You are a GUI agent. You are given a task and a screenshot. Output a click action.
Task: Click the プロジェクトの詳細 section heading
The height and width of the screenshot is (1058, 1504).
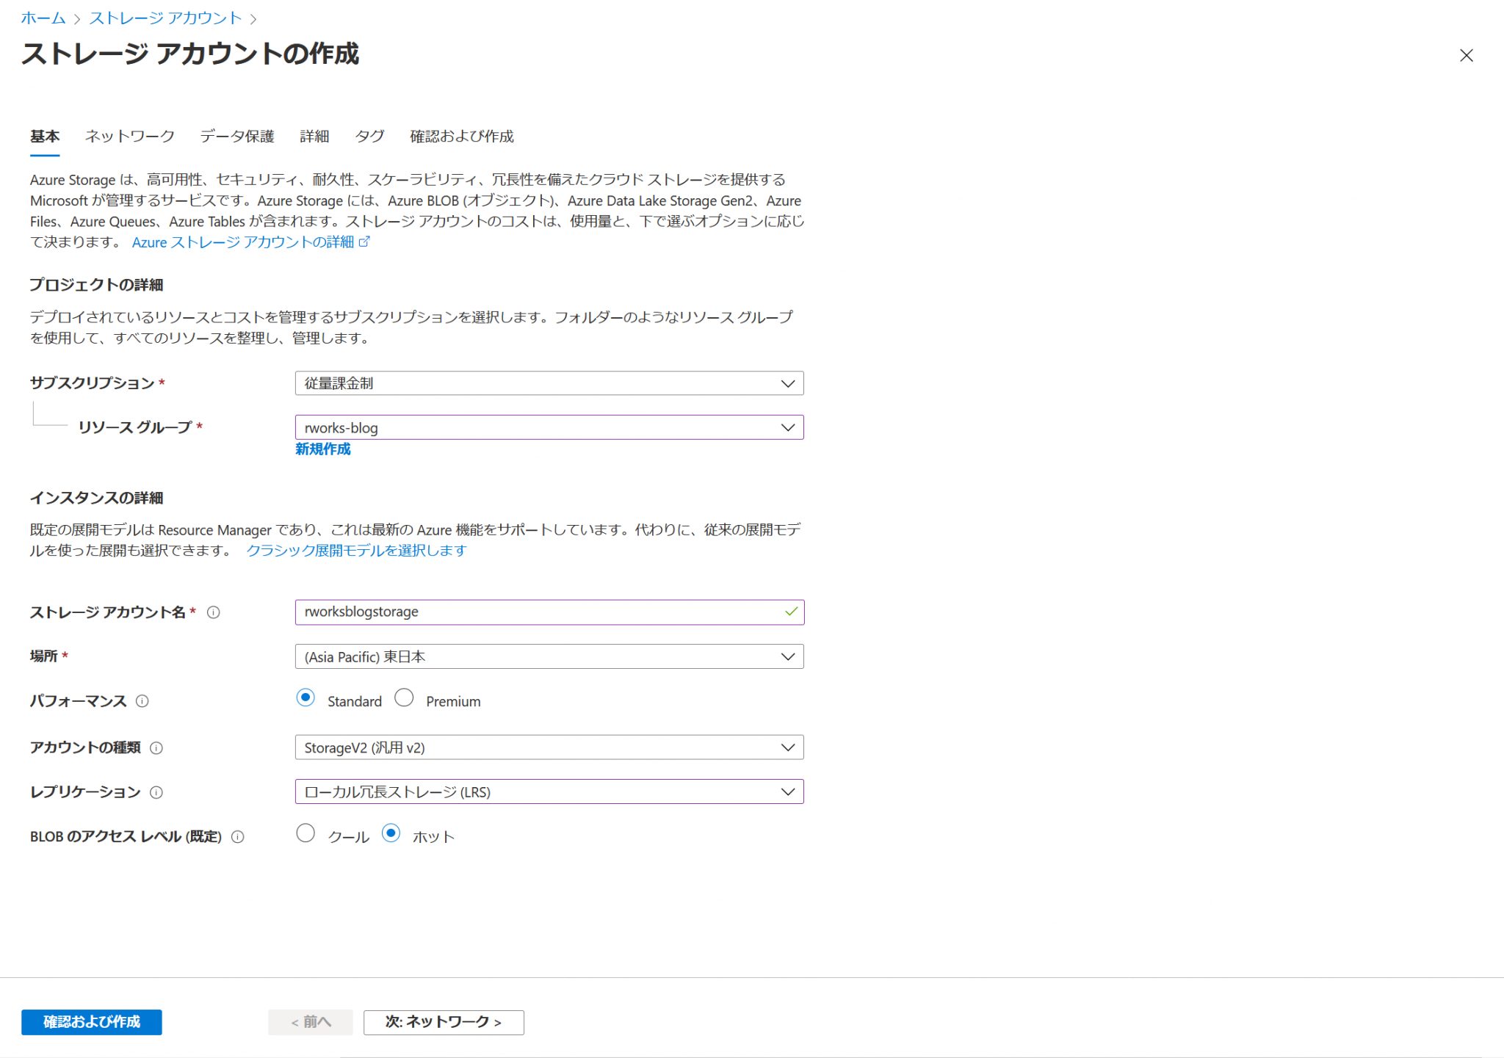coord(96,285)
